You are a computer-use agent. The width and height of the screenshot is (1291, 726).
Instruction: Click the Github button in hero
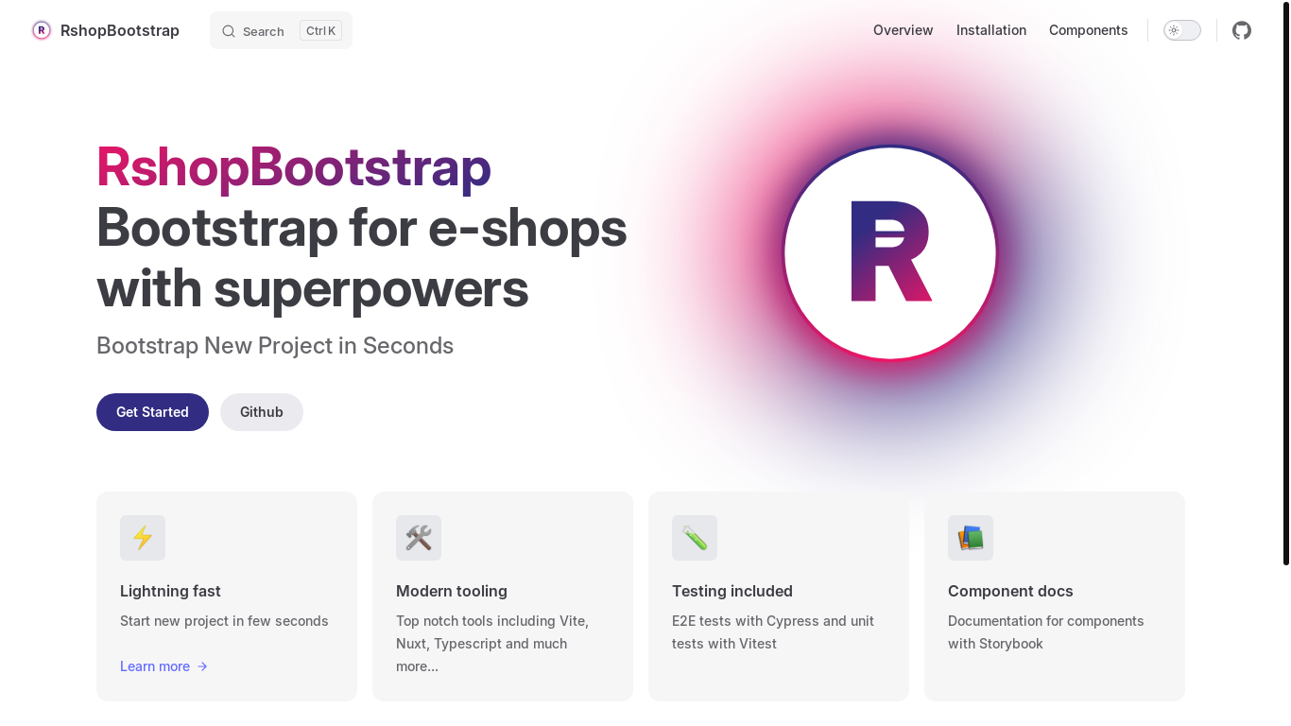tap(262, 412)
